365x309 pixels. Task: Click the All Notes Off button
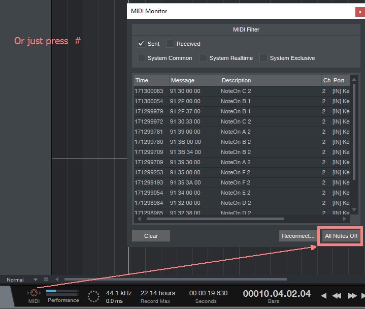pyautogui.click(x=341, y=236)
